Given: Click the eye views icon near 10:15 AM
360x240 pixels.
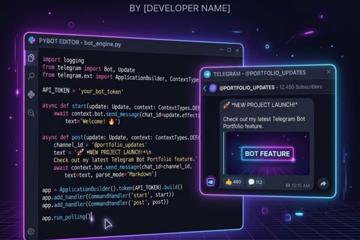Looking at the screenshot, I should point(287,185).
